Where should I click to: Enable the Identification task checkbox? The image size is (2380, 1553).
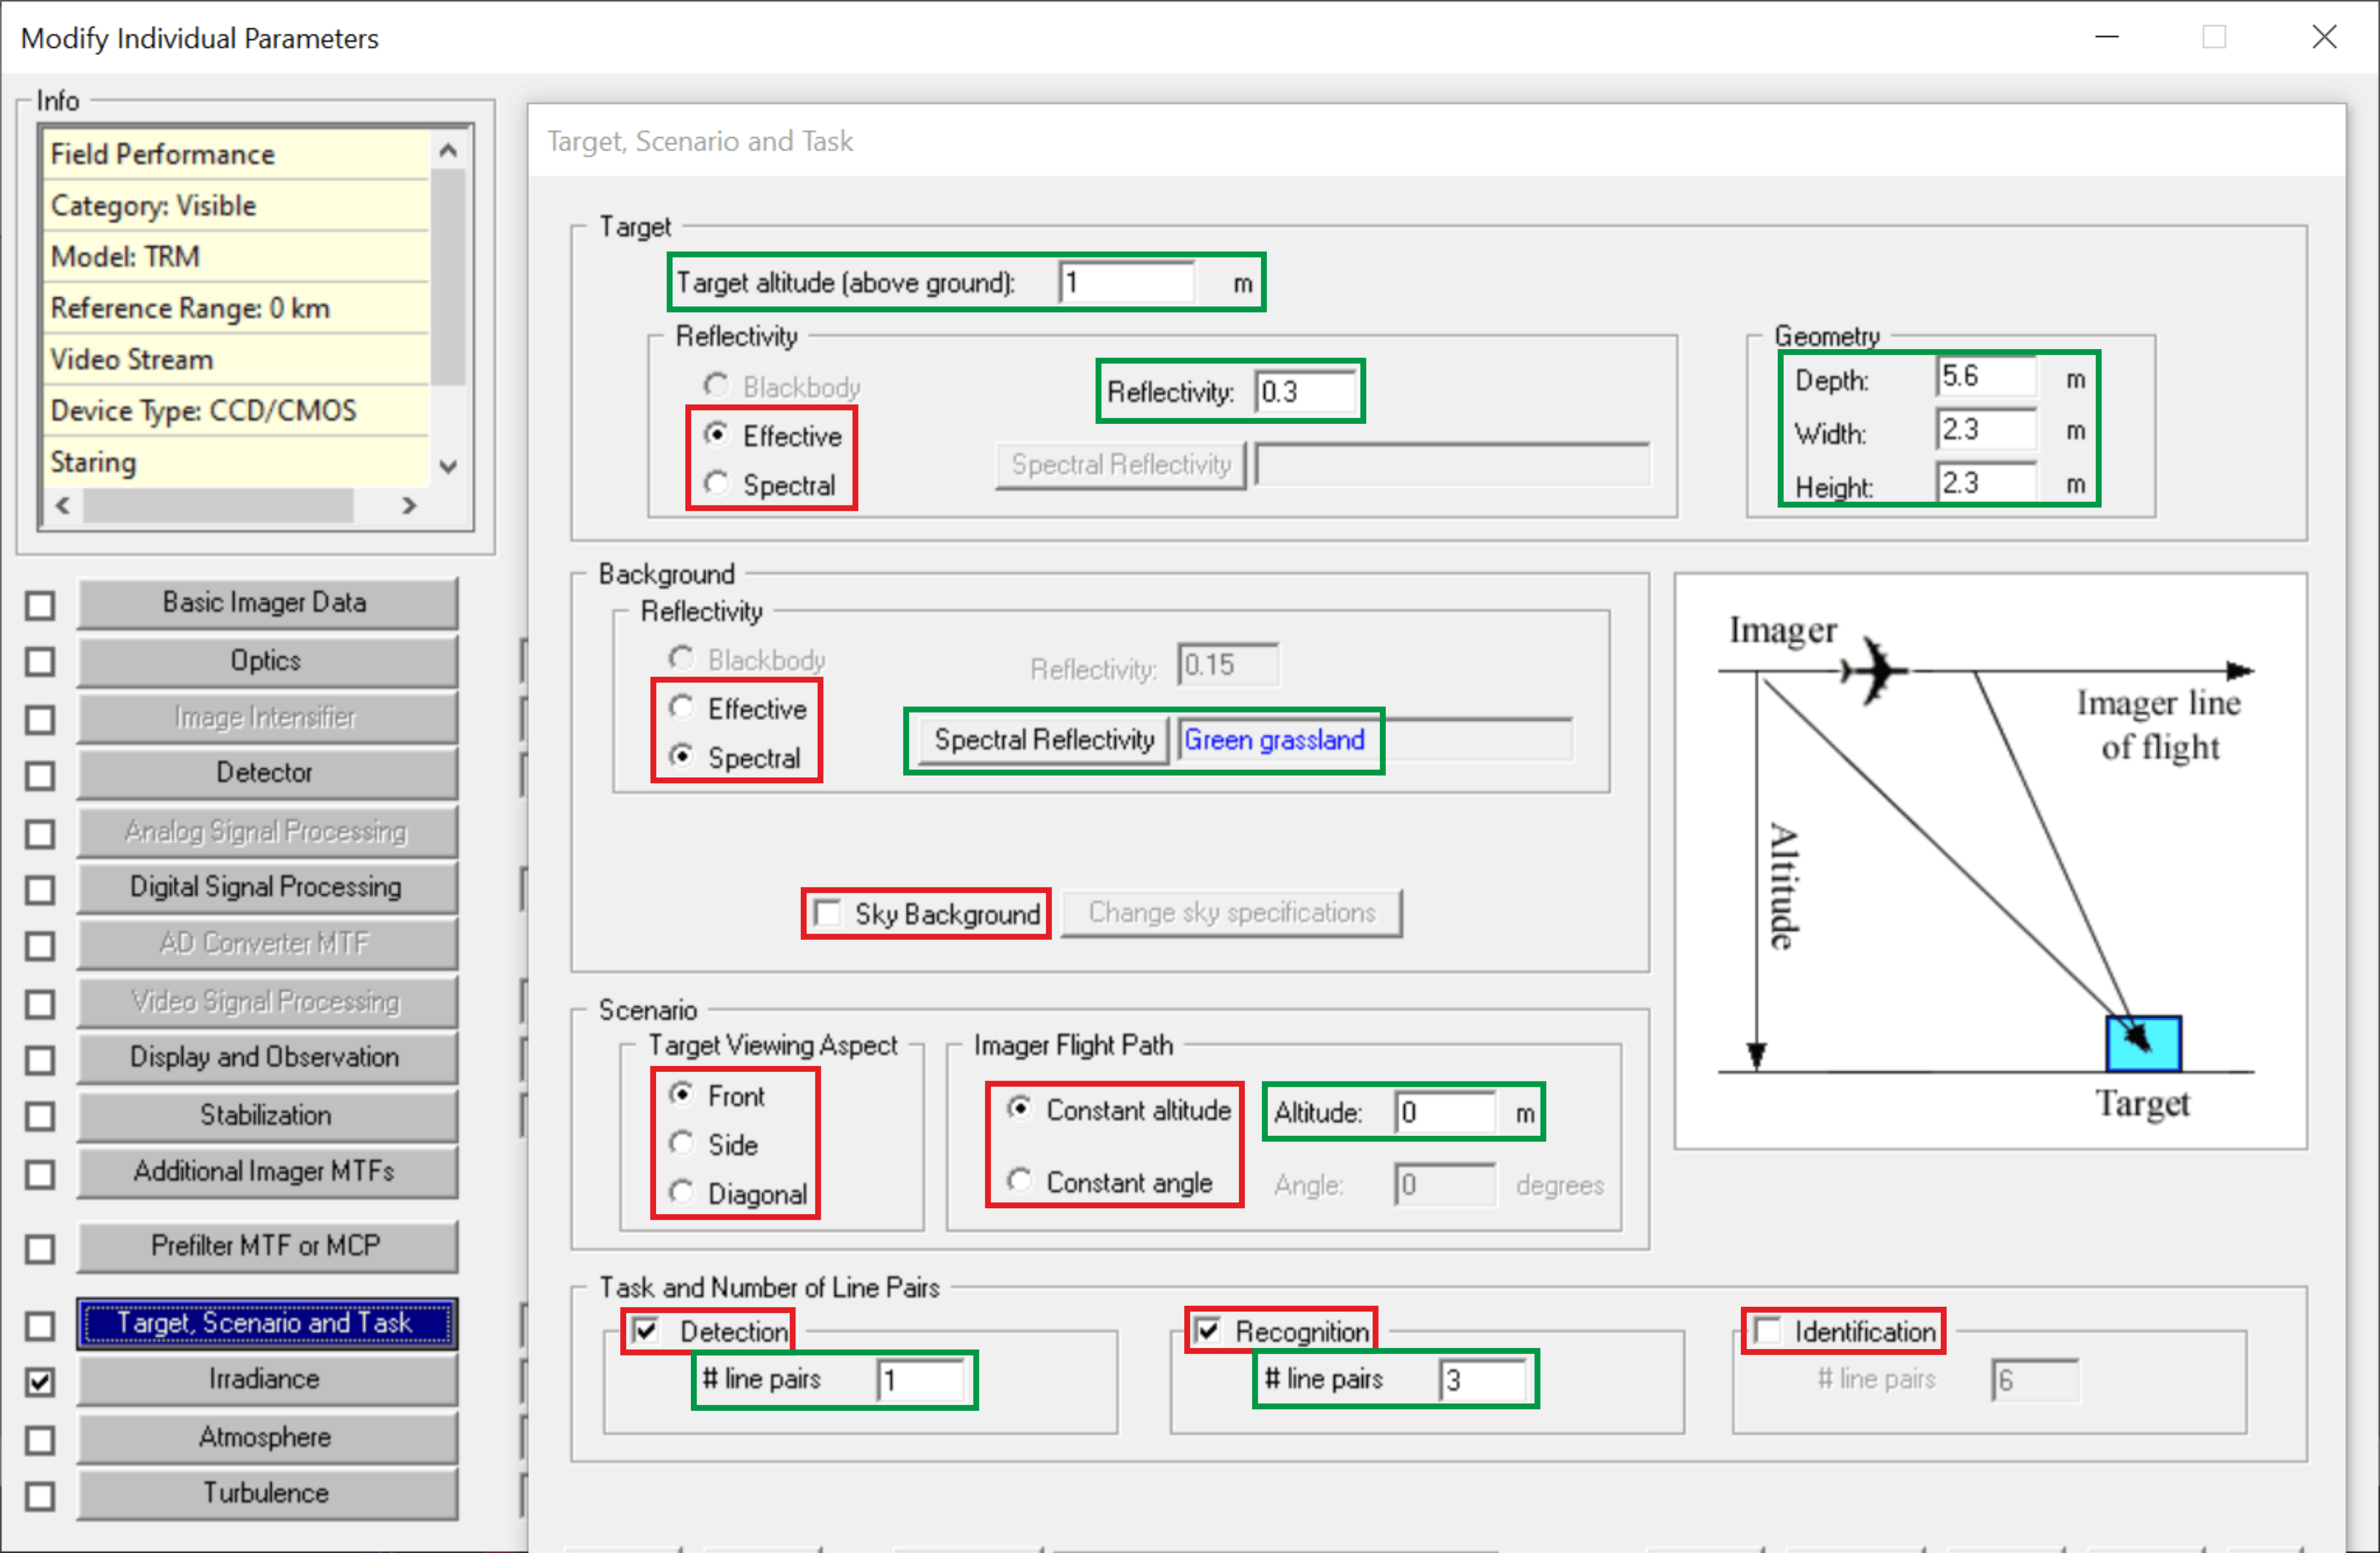[x=1768, y=1330]
